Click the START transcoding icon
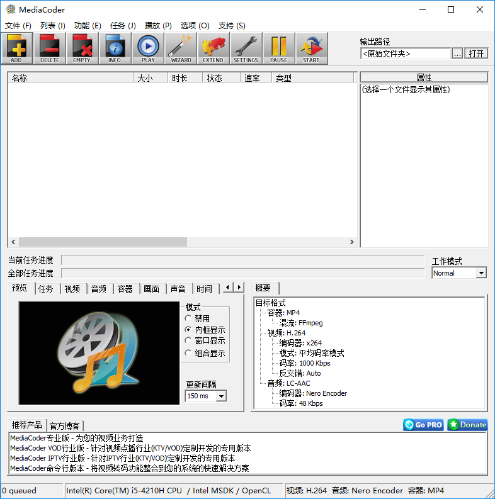495x499 pixels. pos(312,48)
